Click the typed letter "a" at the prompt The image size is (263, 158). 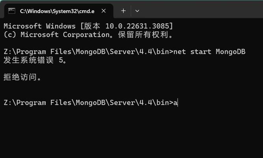[175, 103]
